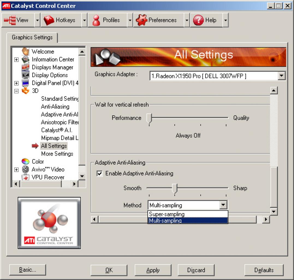Viewport: 294px width, 280px height.
Task: Expand the Avivo Video tree node
Action: coord(16,170)
